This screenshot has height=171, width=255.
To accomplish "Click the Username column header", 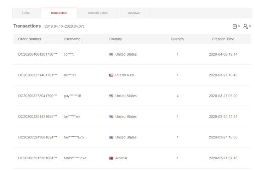I will coord(72,39).
